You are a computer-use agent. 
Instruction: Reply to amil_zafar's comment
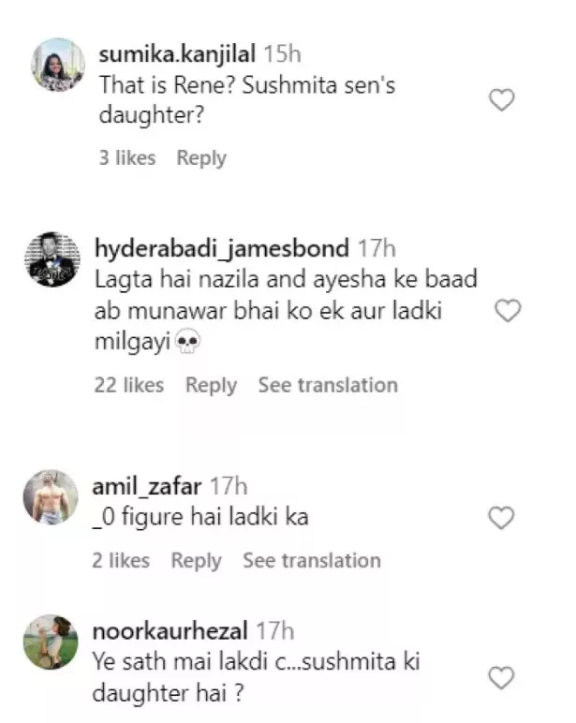(x=196, y=561)
